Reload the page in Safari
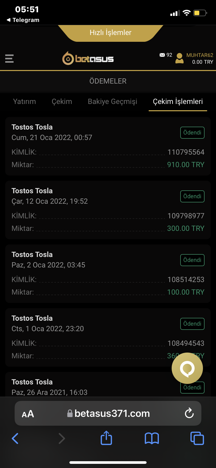This screenshot has height=468, width=216. click(189, 413)
